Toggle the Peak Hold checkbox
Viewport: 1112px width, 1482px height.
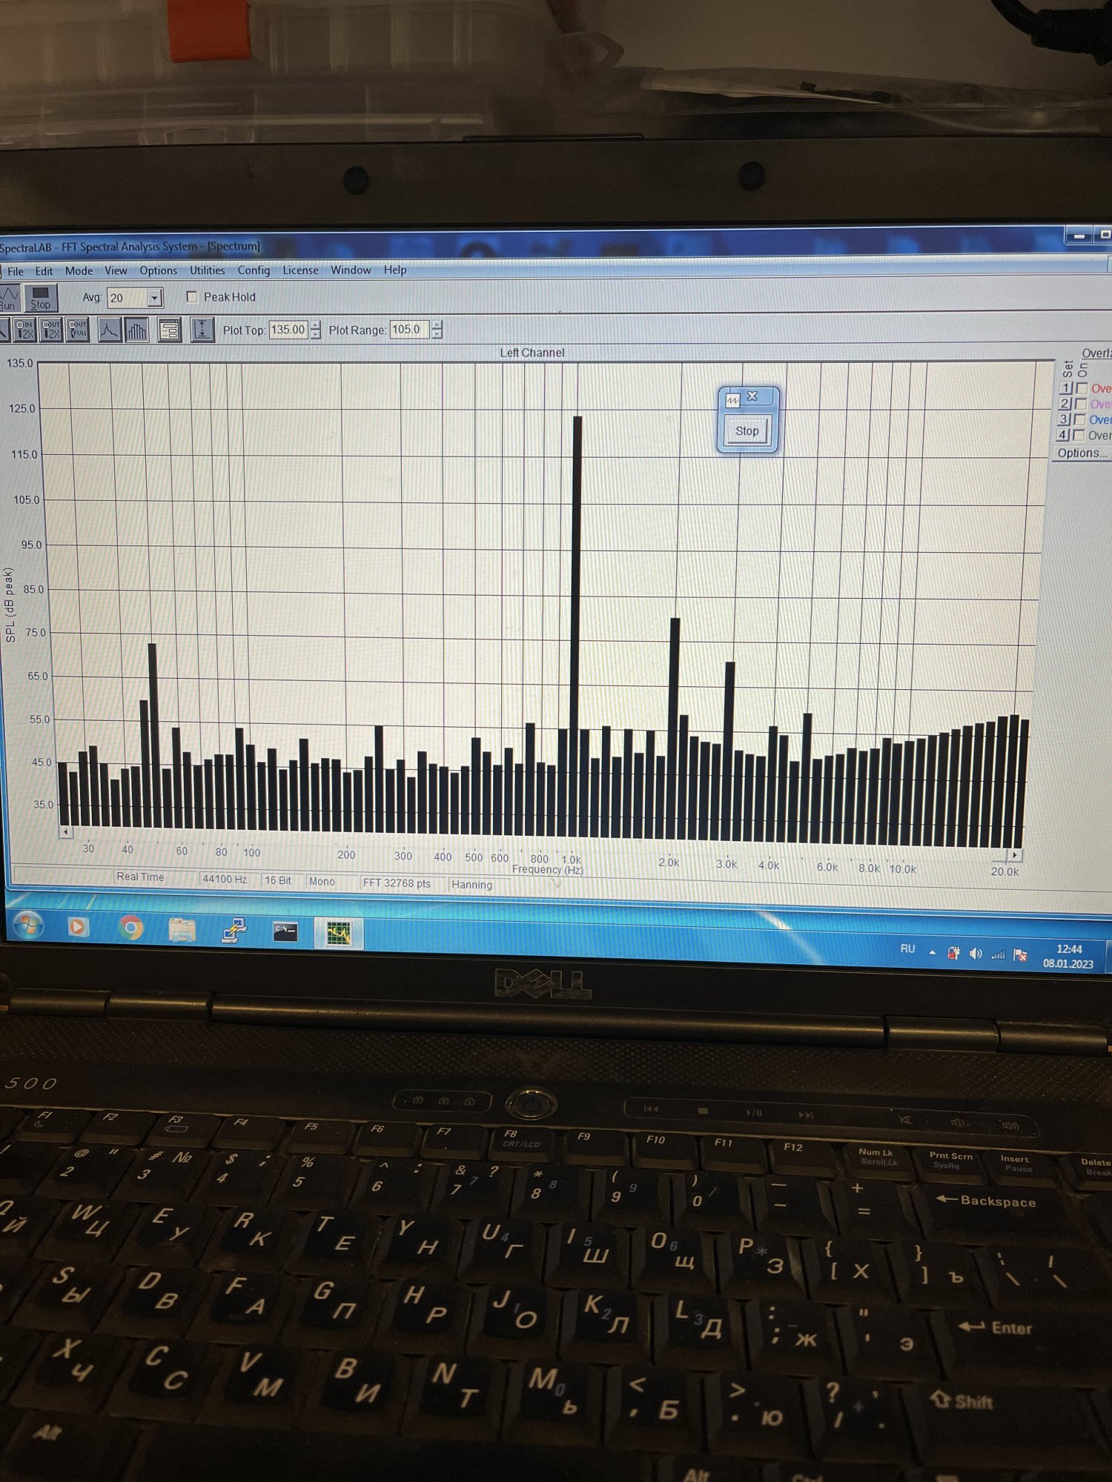pyautogui.click(x=192, y=297)
